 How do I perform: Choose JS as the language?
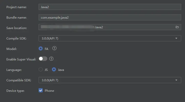[41, 69]
